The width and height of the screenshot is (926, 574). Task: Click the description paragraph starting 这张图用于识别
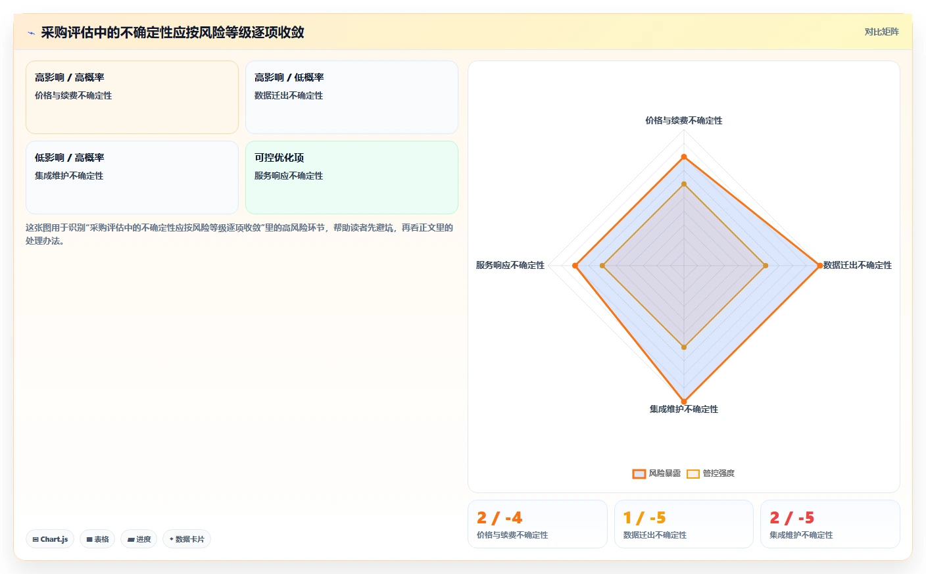pos(239,234)
